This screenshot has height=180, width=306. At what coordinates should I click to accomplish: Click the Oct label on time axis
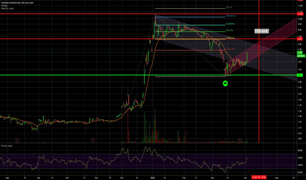67,178
